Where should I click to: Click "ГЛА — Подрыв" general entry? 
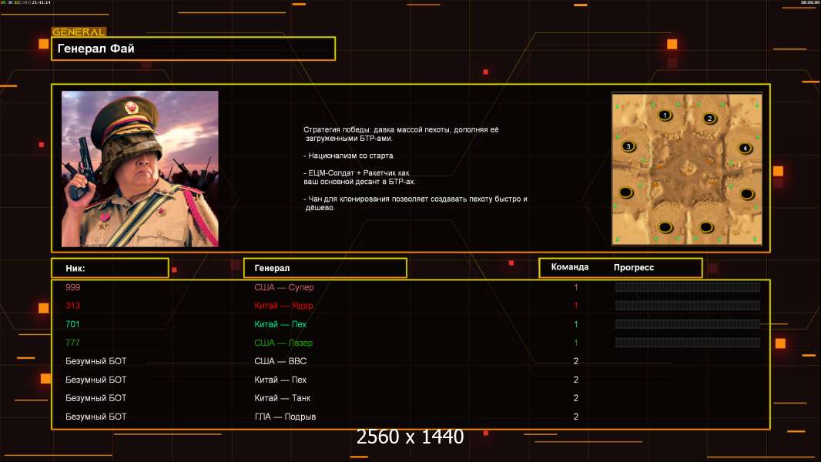[285, 417]
